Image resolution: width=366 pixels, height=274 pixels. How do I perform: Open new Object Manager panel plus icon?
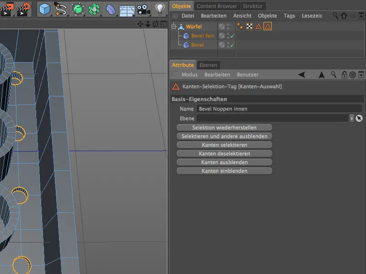coord(361,16)
